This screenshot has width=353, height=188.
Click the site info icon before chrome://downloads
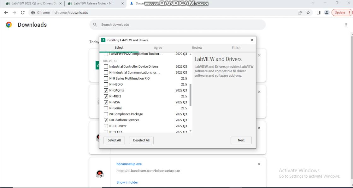(33, 13)
